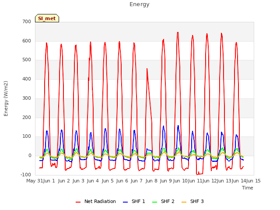Click the 400 y-axis tick label
This screenshot has width=280, height=210.
pyautogui.click(x=27, y=79)
